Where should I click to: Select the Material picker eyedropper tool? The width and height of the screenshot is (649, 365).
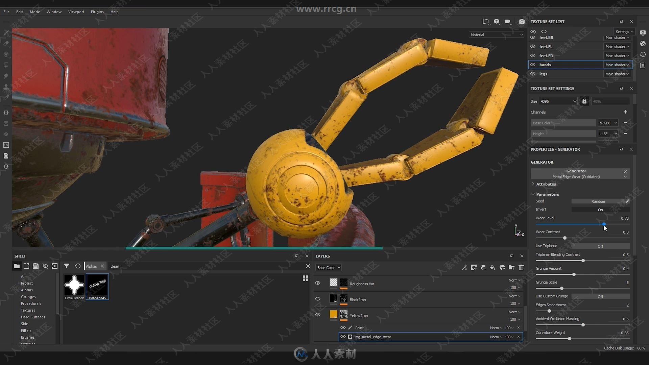(6, 98)
